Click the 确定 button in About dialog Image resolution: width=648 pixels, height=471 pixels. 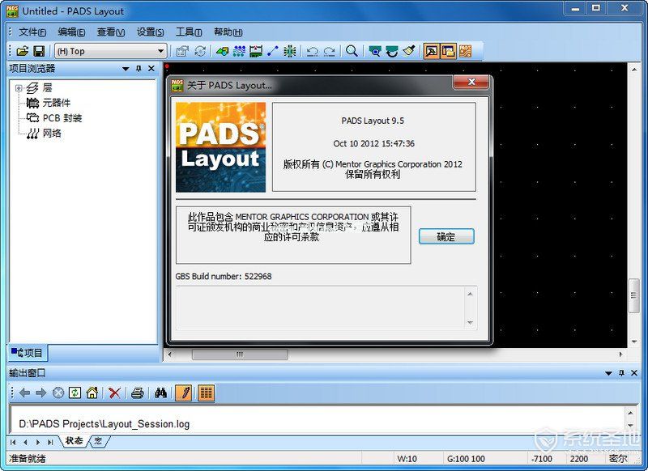446,236
